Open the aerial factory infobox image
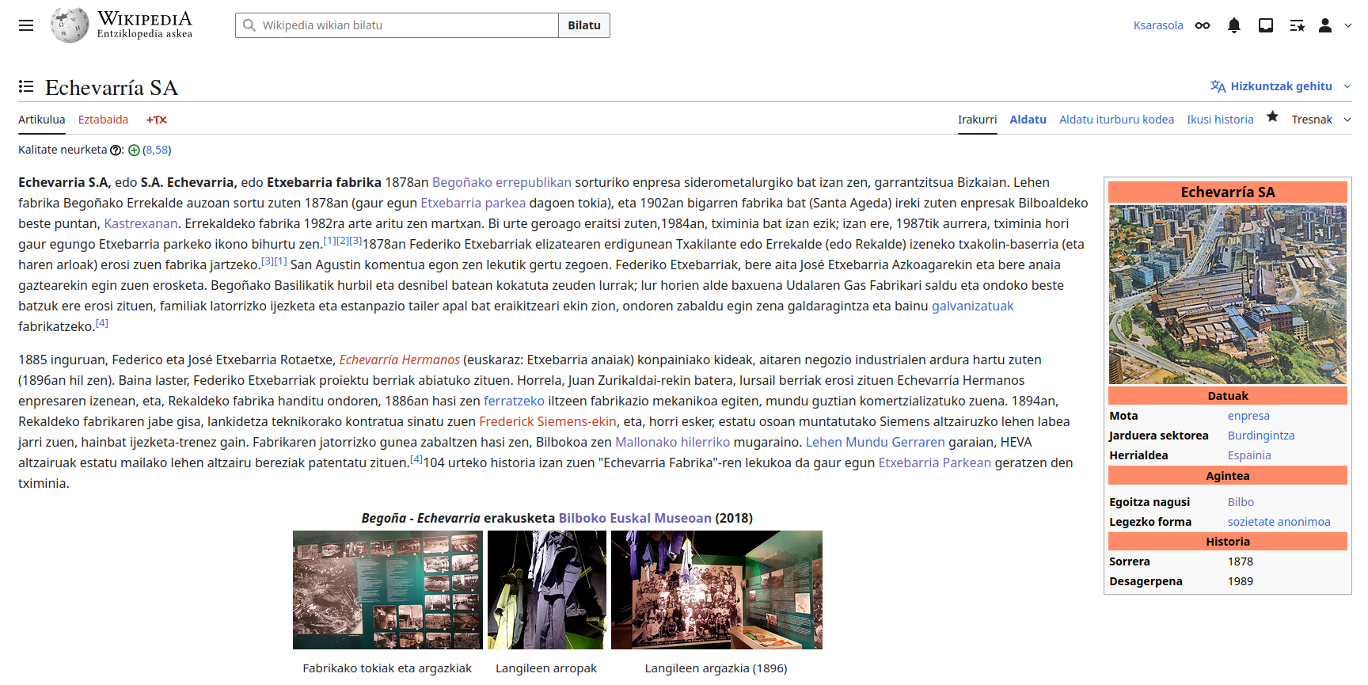 click(1227, 295)
